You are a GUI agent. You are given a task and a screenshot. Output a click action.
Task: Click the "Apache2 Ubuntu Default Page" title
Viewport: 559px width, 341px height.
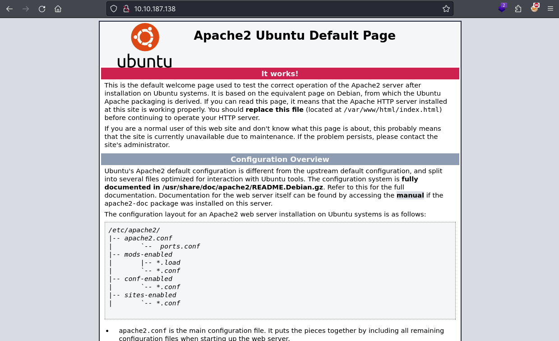(x=295, y=36)
